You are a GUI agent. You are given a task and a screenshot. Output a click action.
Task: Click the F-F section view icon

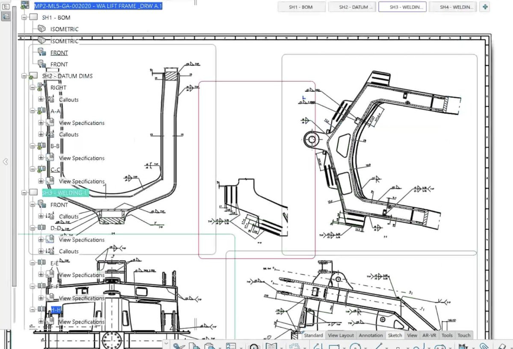pyautogui.click(x=42, y=286)
